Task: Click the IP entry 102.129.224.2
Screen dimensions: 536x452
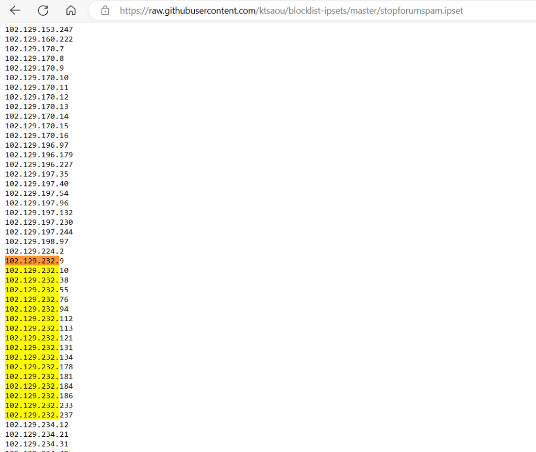Action: click(x=34, y=251)
